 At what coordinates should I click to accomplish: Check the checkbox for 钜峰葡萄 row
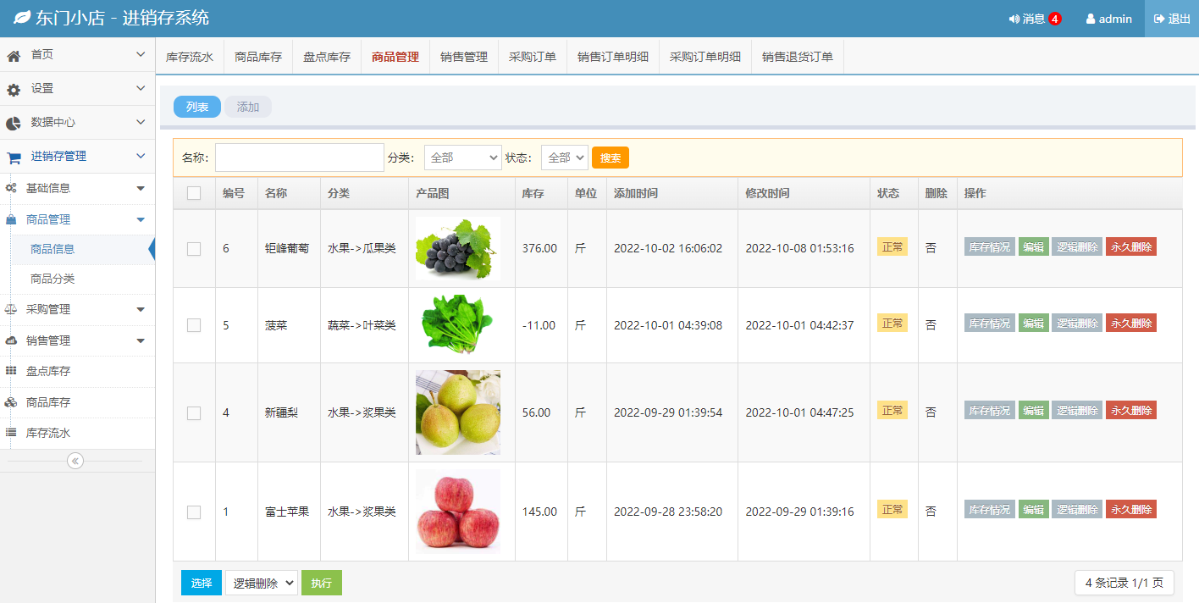[194, 248]
